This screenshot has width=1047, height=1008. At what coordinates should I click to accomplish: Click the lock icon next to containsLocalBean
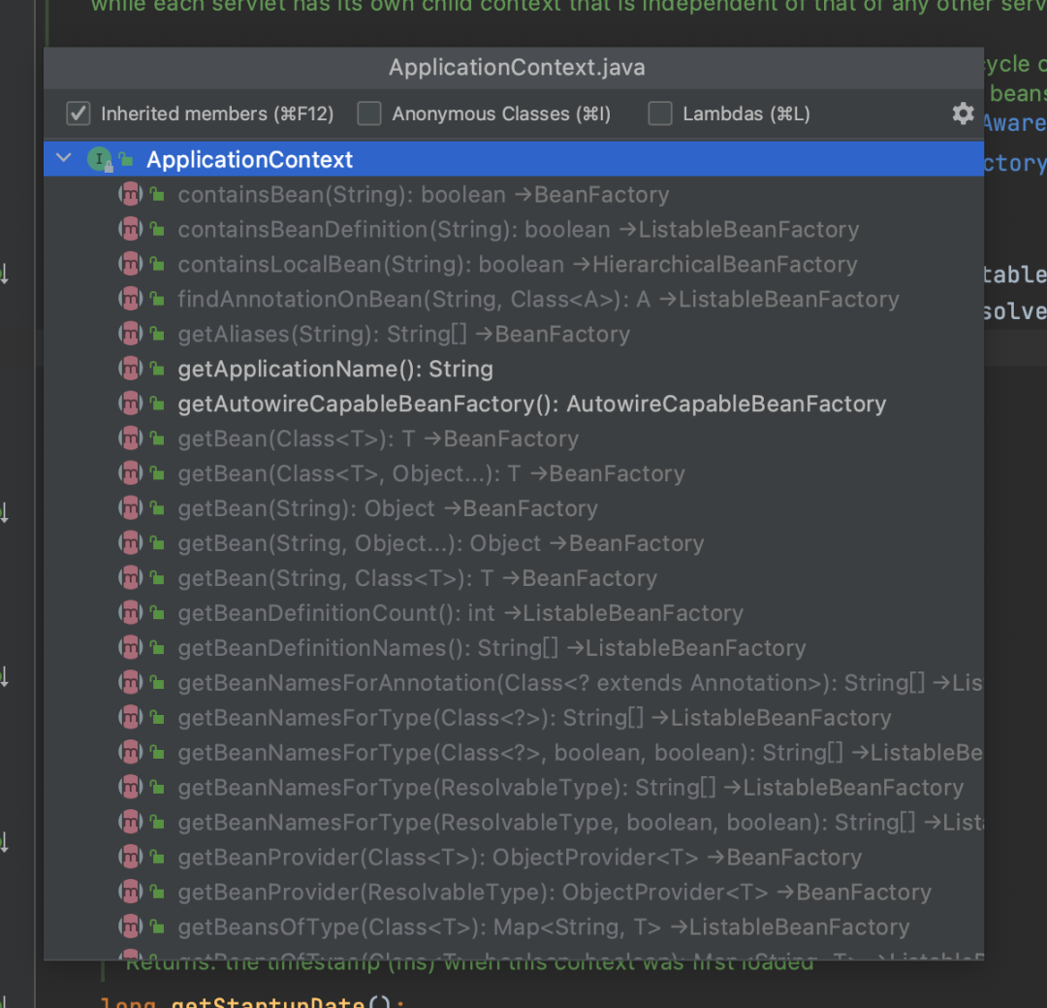point(155,264)
